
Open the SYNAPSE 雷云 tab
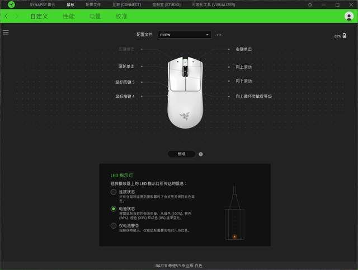pyautogui.click(x=43, y=4)
